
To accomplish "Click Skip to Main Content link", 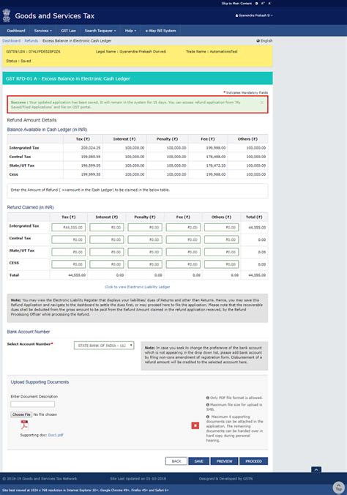I will coord(236,4).
